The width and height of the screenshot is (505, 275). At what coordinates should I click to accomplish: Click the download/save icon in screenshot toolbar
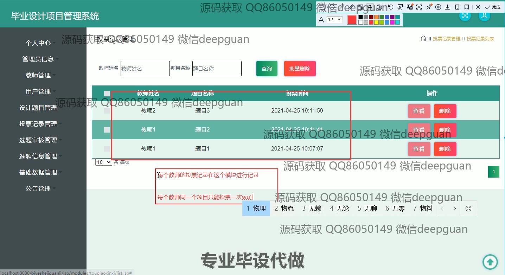(x=448, y=7)
